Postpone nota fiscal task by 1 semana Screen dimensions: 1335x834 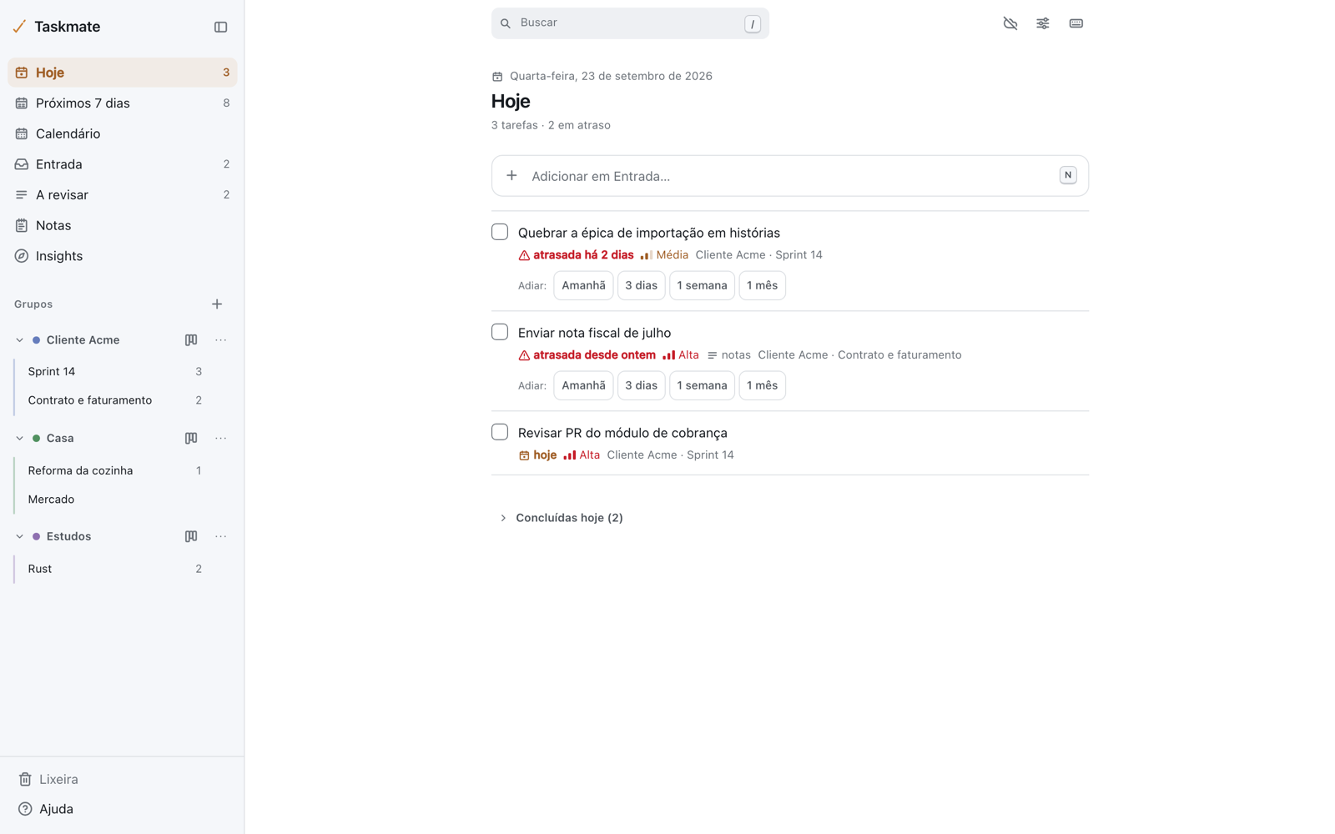[702, 385]
